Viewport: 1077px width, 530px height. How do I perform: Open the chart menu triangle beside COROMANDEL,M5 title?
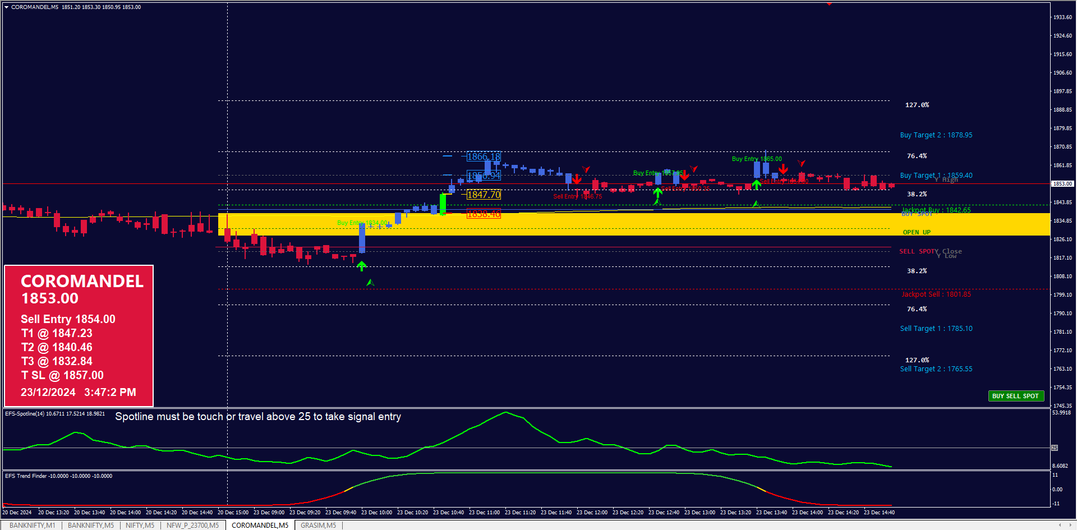coord(6,7)
